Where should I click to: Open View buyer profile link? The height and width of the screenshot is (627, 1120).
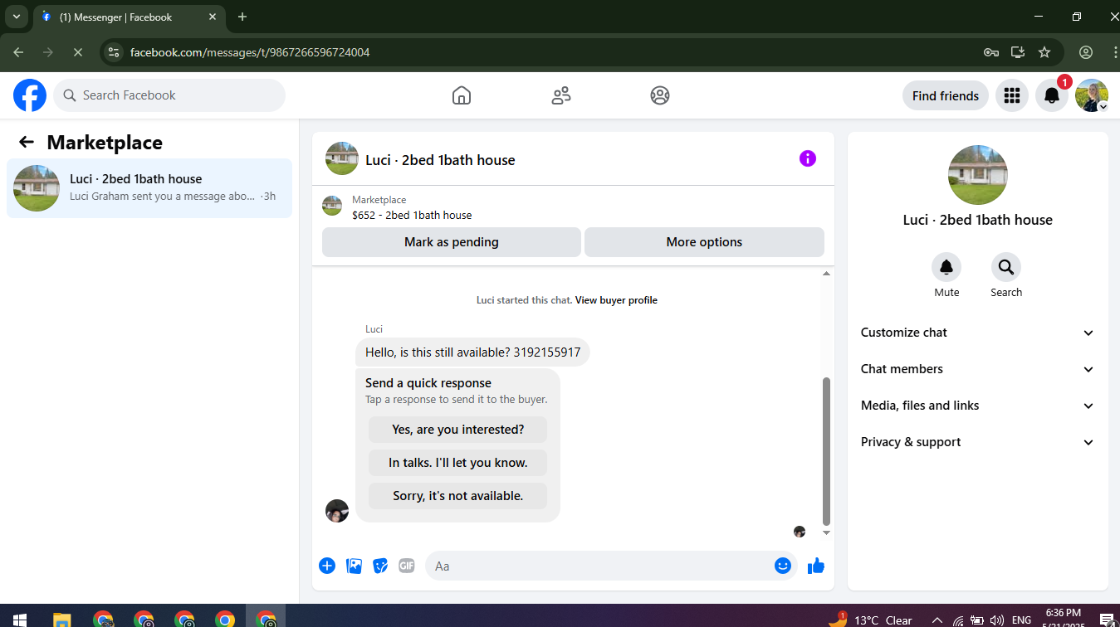616,300
